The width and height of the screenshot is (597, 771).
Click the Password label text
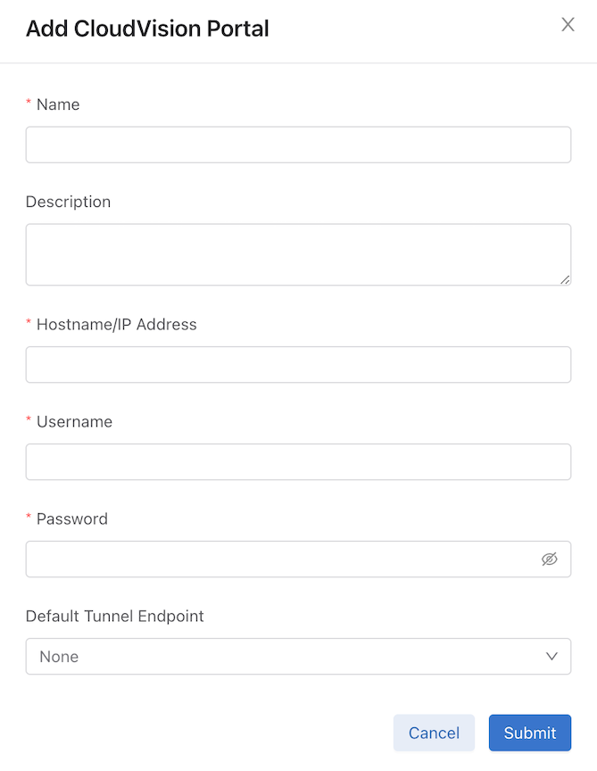[x=71, y=518]
